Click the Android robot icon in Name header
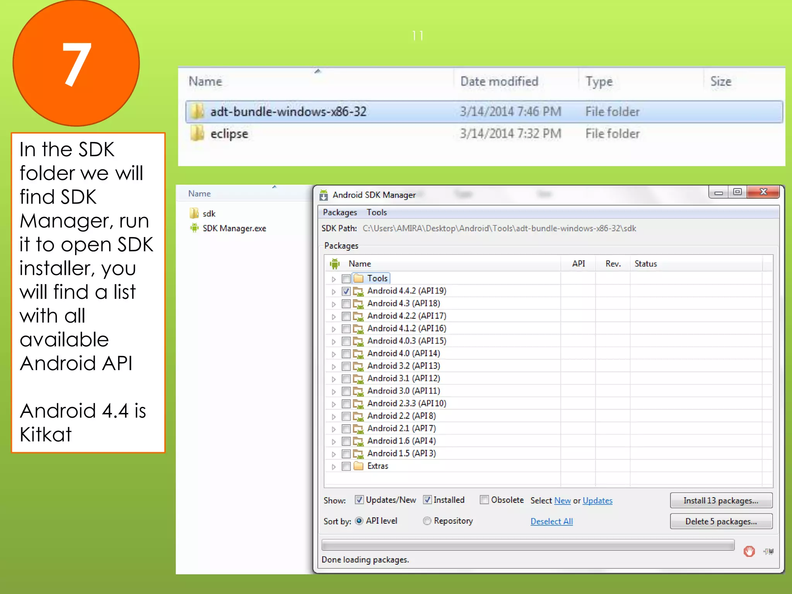Image resolution: width=792 pixels, height=594 pixels. [x=335, y=264]
